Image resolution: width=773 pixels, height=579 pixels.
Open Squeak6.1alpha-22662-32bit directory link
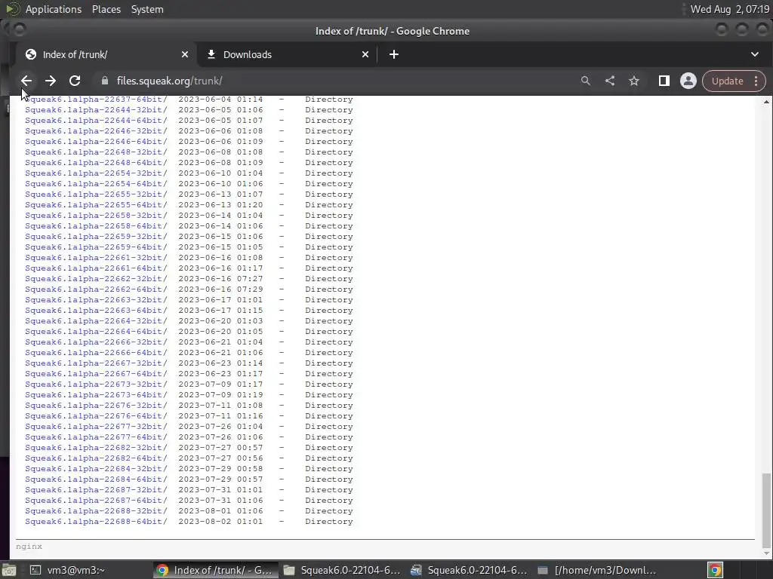[x=96, y=279]
